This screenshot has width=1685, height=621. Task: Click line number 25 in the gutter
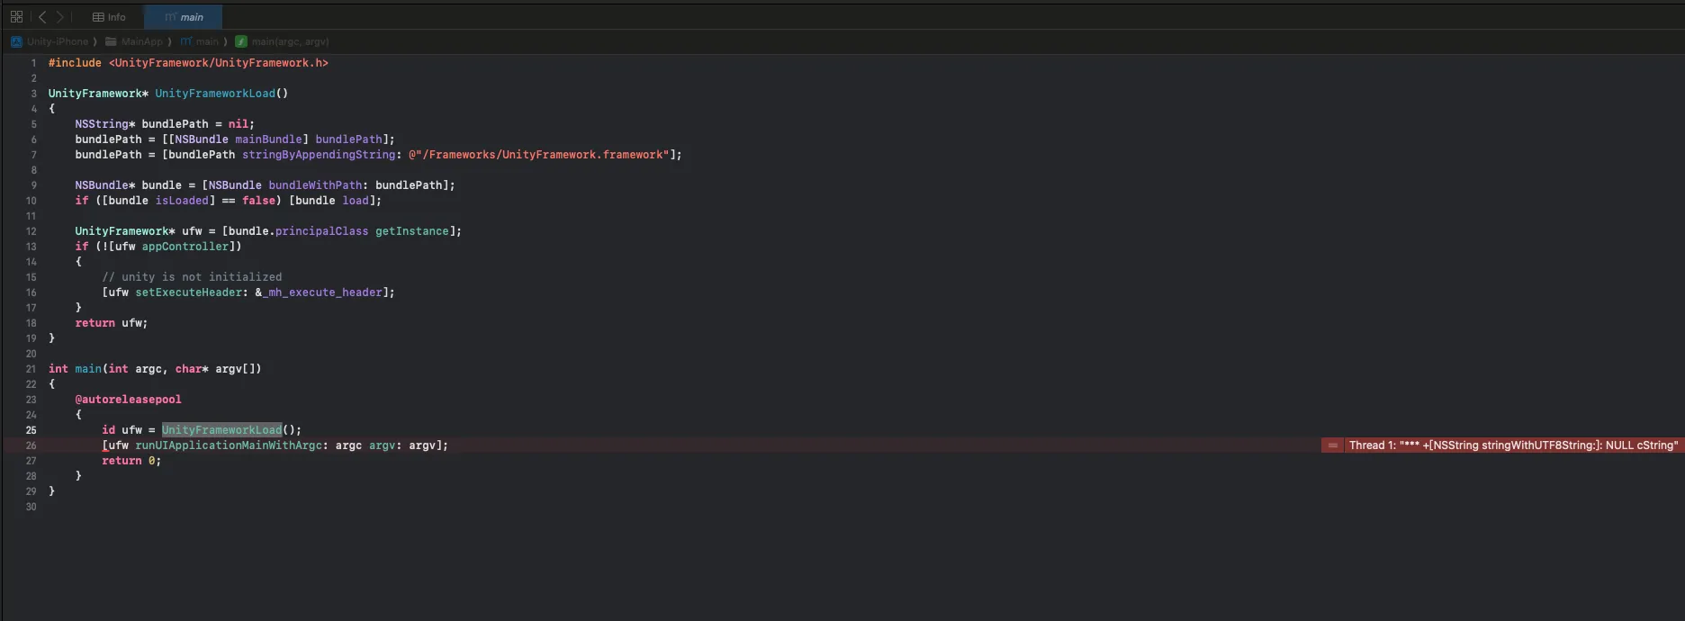pos(32,430)
